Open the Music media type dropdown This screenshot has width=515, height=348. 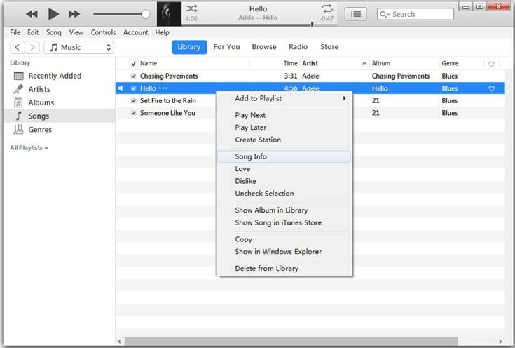[78, 47]
